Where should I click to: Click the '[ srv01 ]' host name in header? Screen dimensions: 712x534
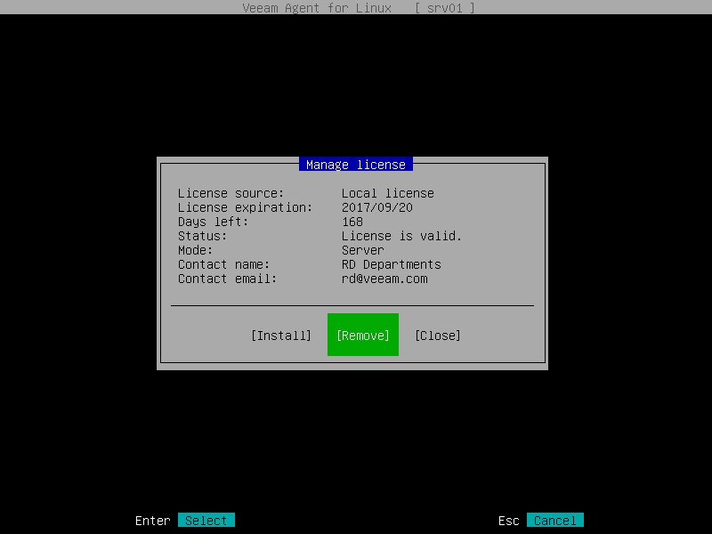pos(444,8)
